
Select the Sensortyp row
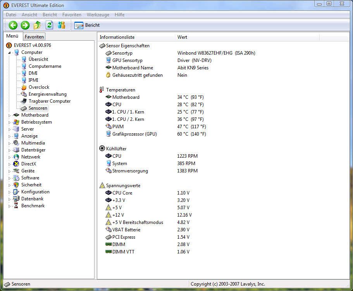coord(180,53)
